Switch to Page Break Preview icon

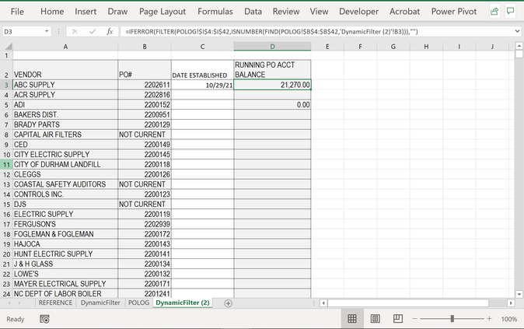pyautogui.click(x=398, y=319)
